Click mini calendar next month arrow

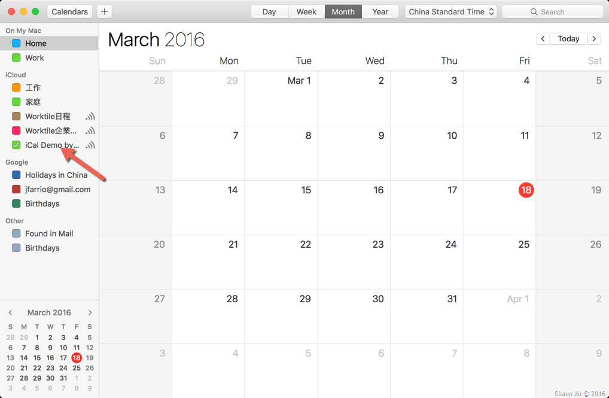coord(90,312)
